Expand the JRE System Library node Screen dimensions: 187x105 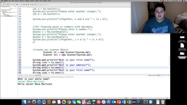(x=3, y=12)
